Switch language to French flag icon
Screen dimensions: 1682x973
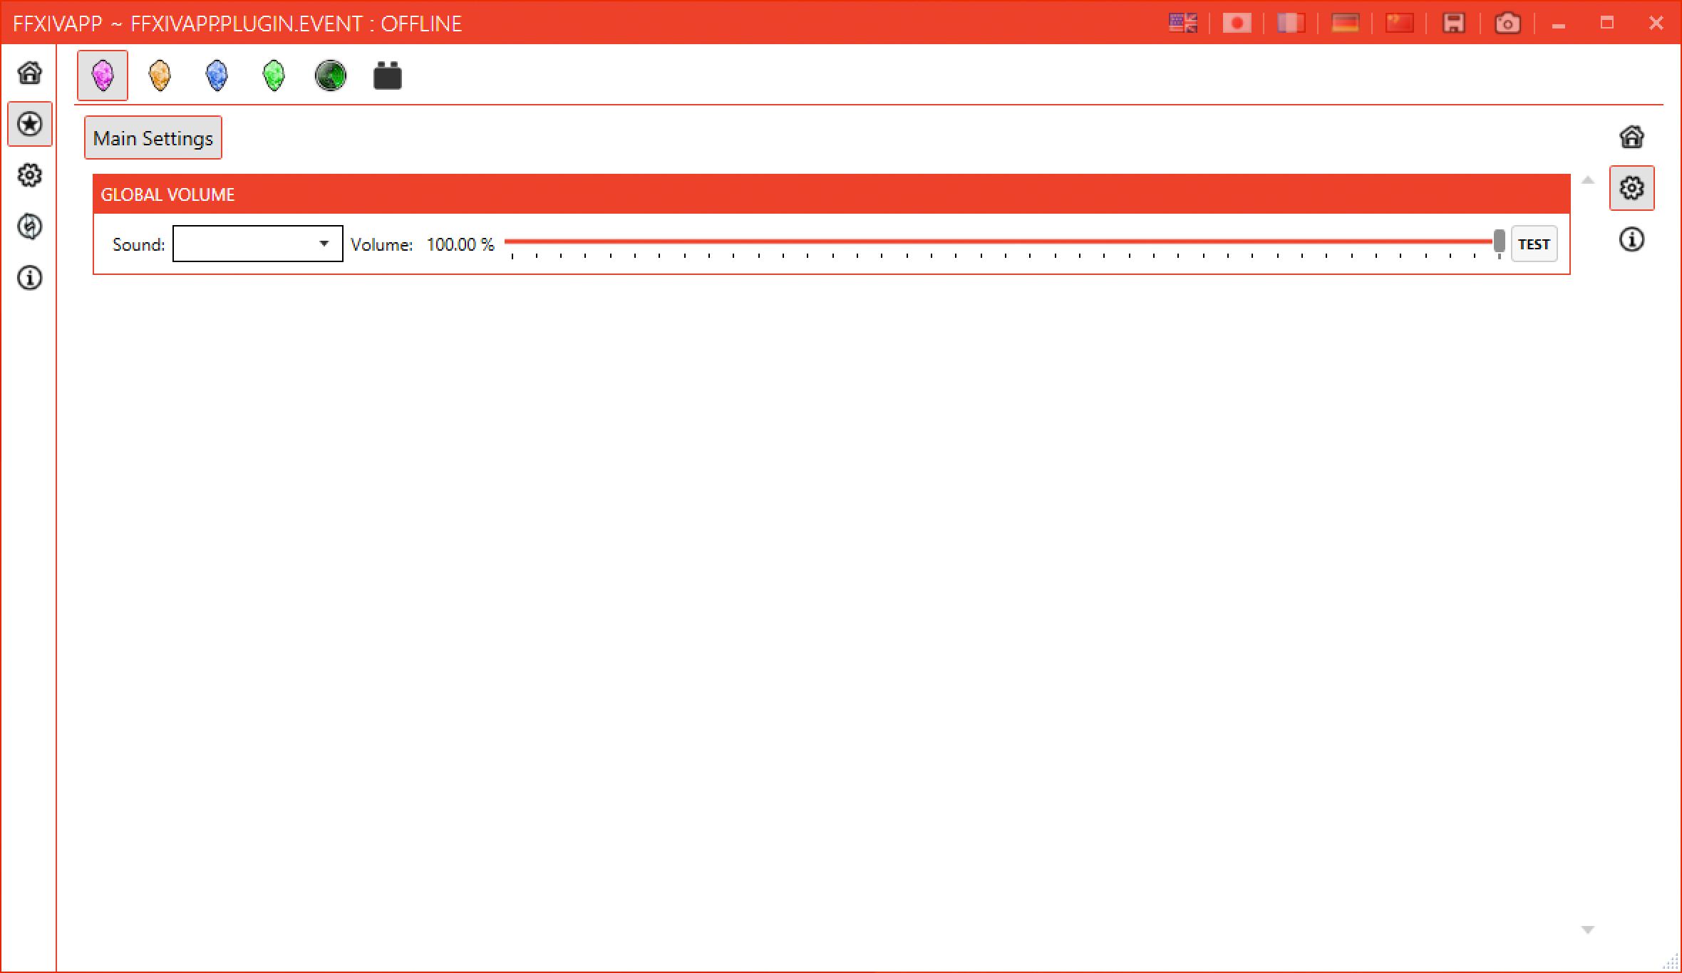(x=1291, y=24)
